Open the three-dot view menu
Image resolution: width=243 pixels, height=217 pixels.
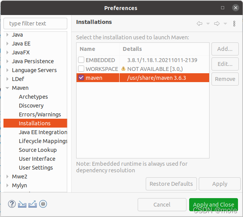point(234,24)
